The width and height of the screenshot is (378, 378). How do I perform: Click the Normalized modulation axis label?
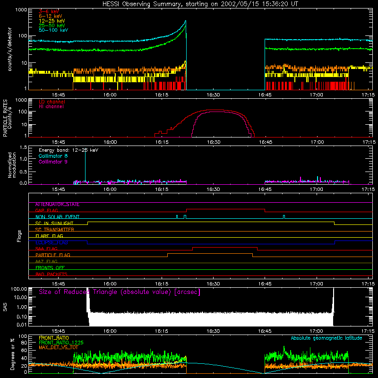[12, 165]
